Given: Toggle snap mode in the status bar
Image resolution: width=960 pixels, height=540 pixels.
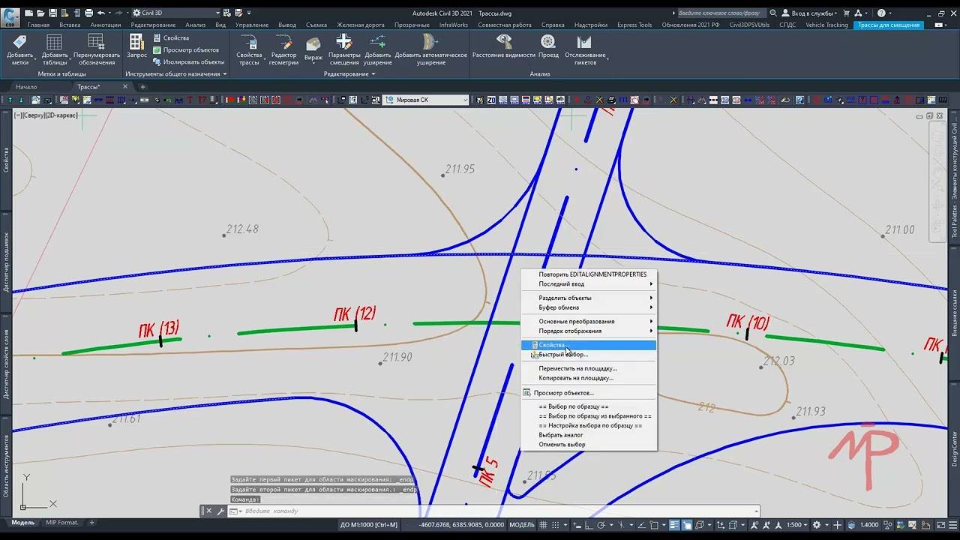Looking at the screenshot, I should [x=556, y=525].
